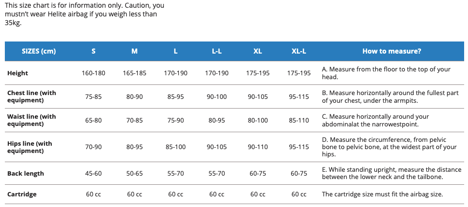Click the floor-to-head measuring instruction text

point(386,73)
